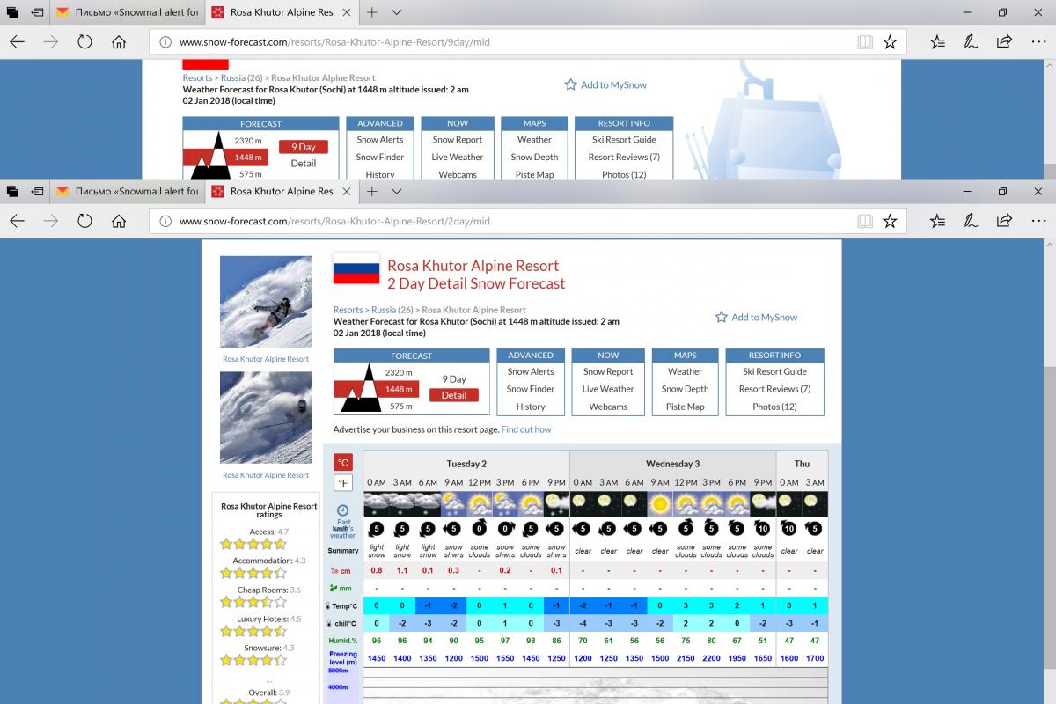Show tab previews chevron in the back window
This screenshot has height=704, width=1056.
point(396,12)
